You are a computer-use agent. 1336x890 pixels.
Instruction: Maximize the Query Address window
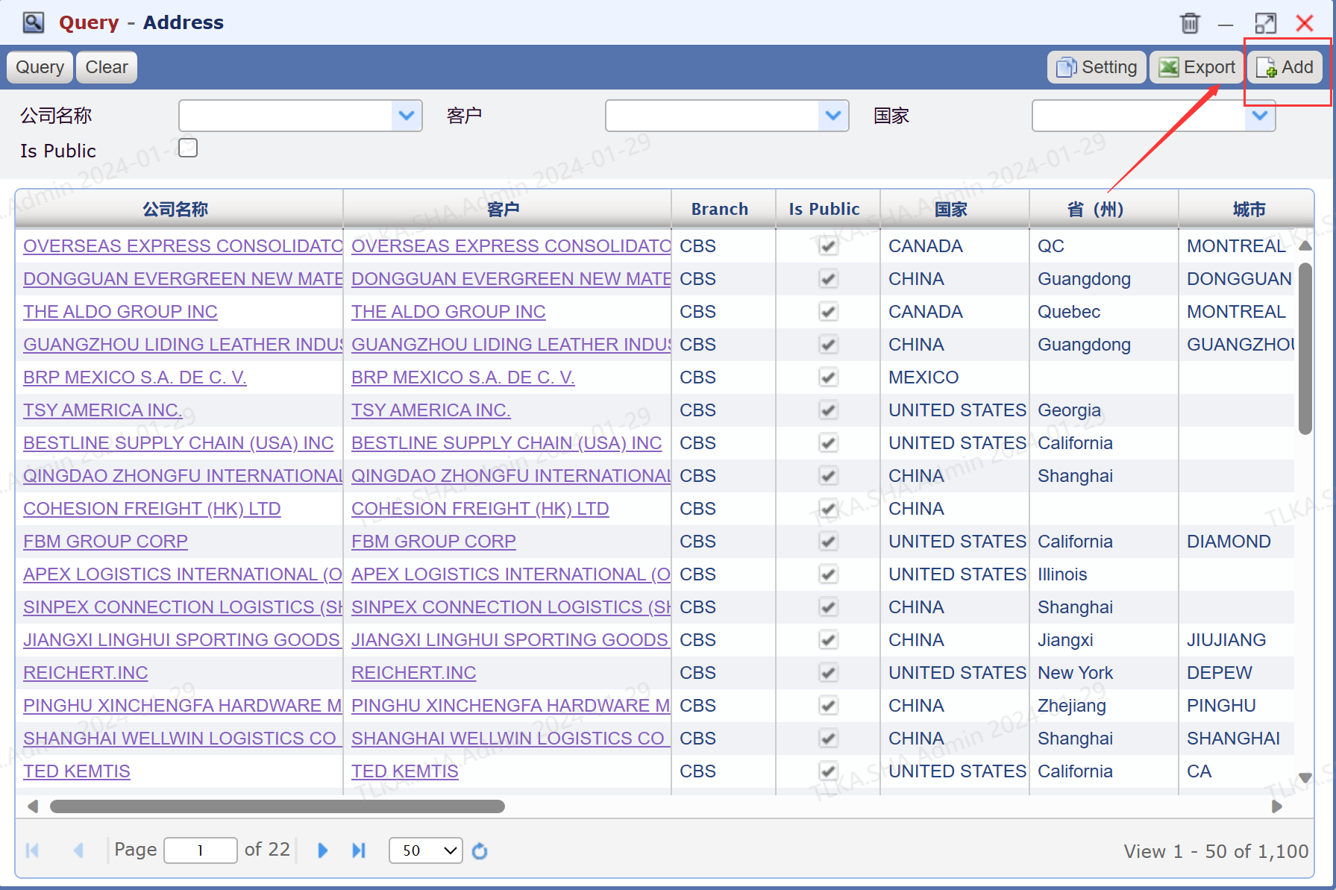(1265, 23)
